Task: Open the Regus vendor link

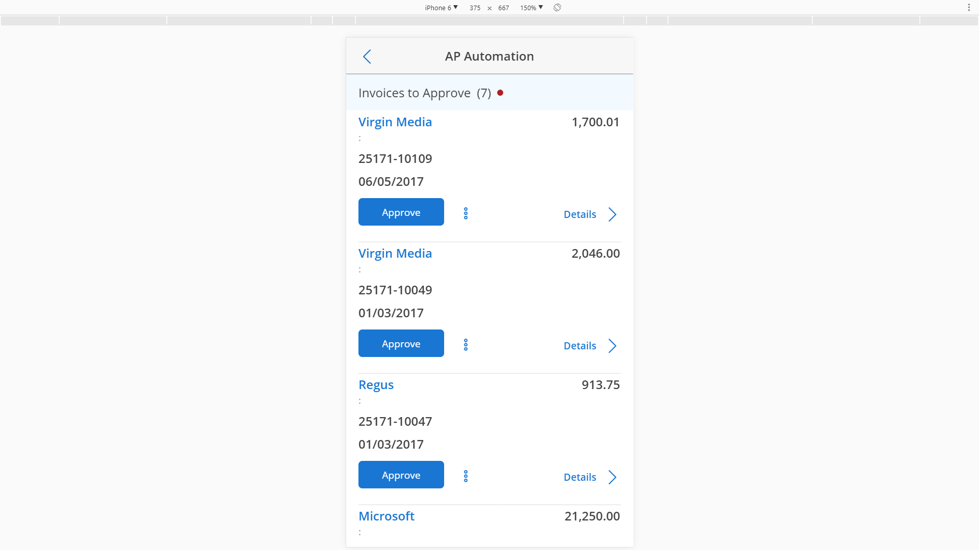Action: tap(376, 385)
